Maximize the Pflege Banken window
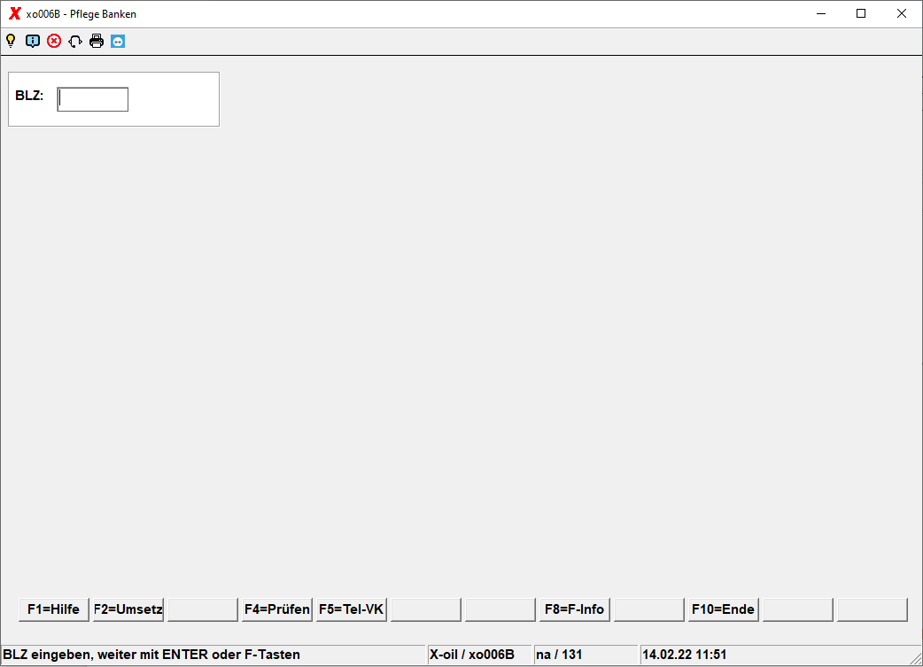 coord(861,13)
